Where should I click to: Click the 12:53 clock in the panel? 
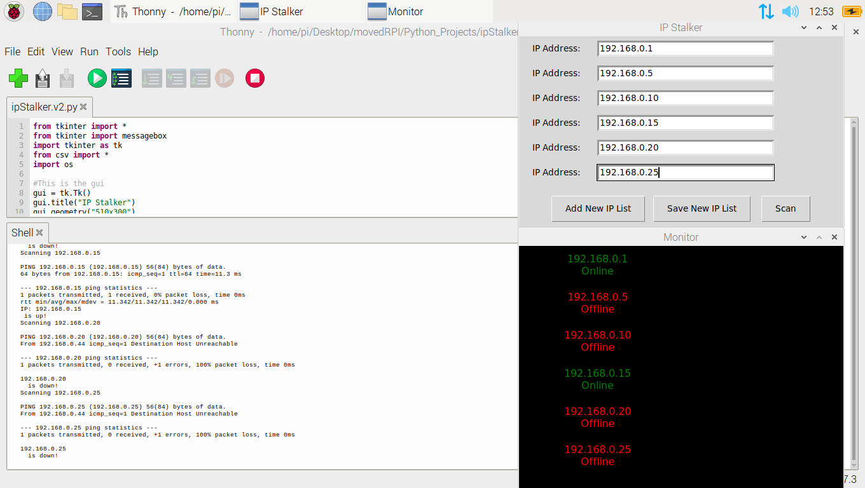point(821,11)
